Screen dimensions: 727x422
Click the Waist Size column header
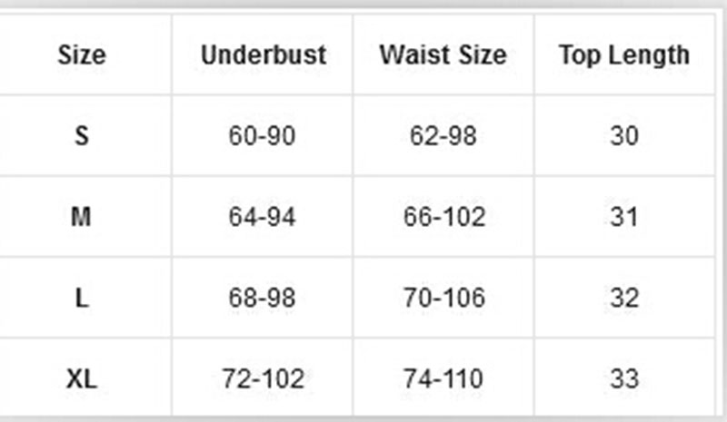click(x=443, y=55)
